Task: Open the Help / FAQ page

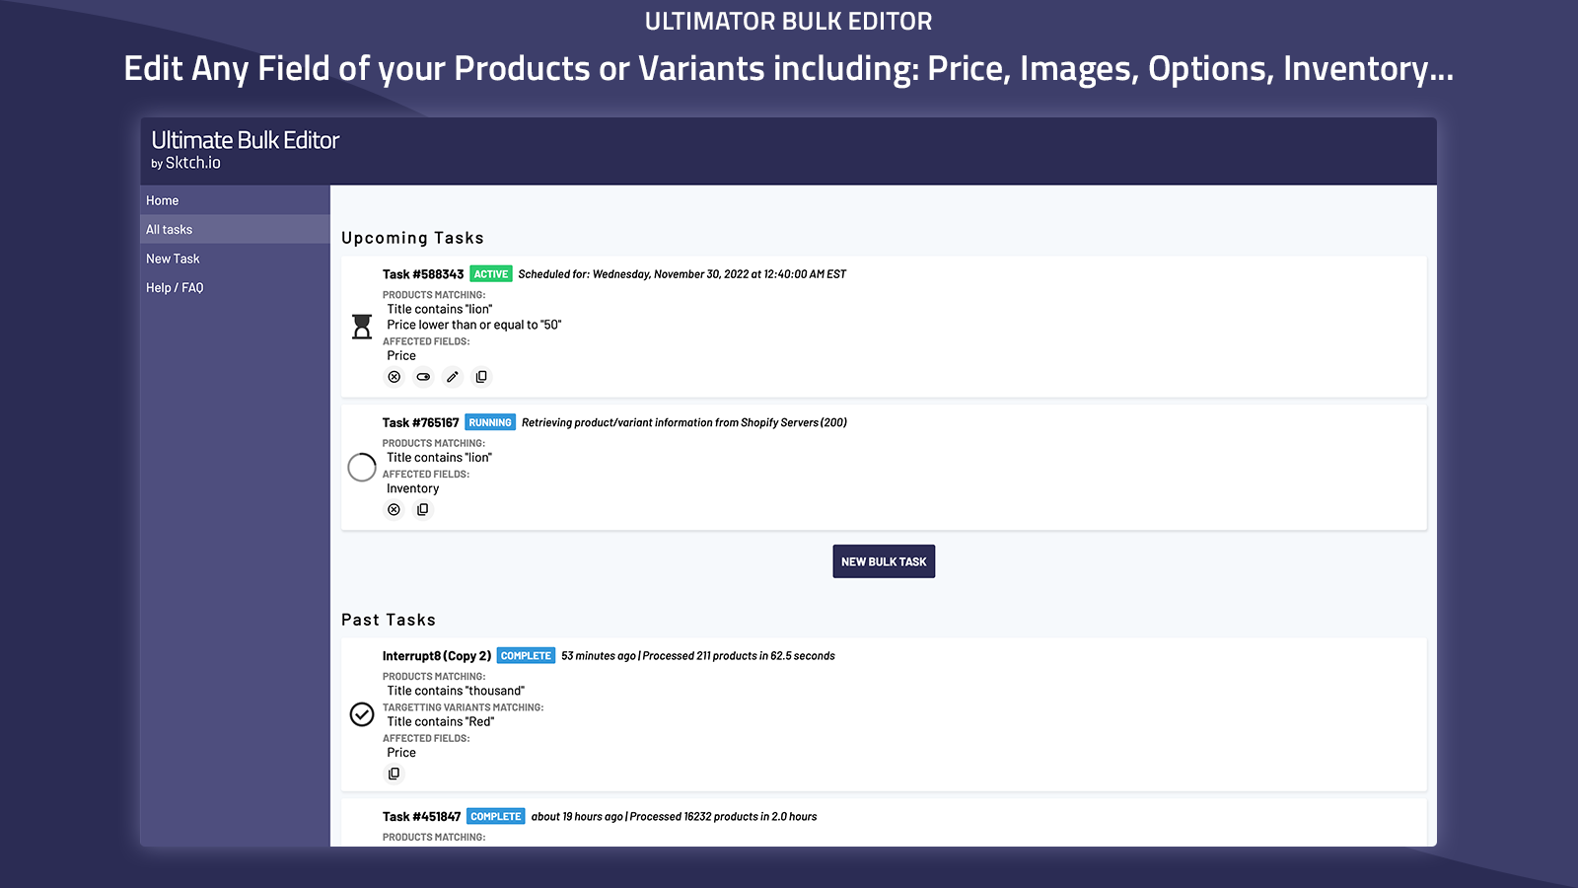Action: 174,287
